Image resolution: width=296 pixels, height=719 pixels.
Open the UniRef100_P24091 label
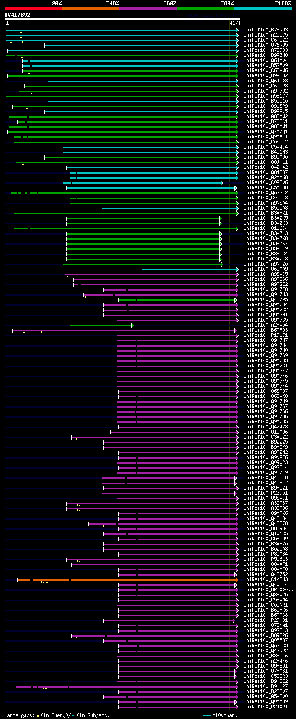pyautogui.click(x=265, y=707)
